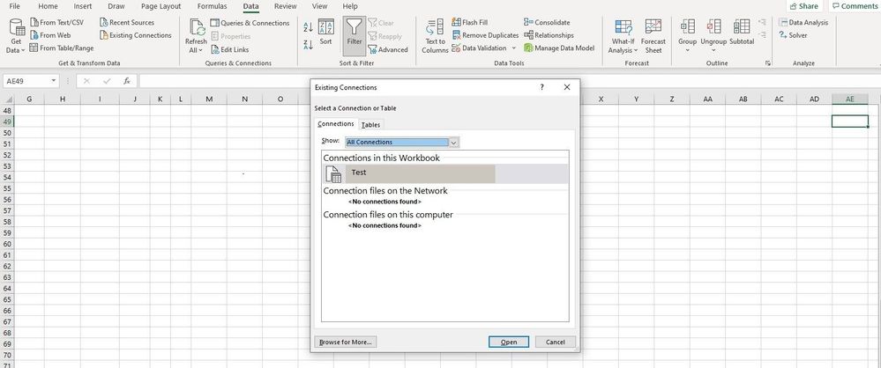Expand the Refresh All dropdown arrow

click(x=200, y=50)
